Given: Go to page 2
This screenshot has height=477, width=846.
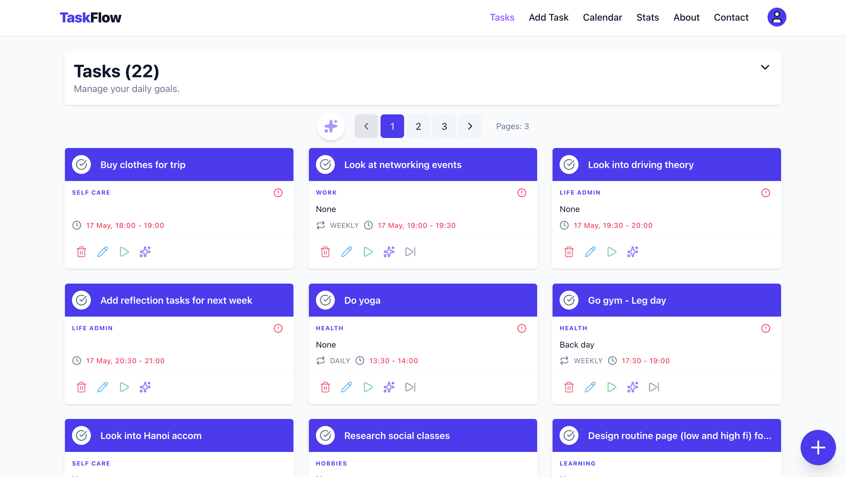Looking at the screenshot, I should tap(418, 126).
